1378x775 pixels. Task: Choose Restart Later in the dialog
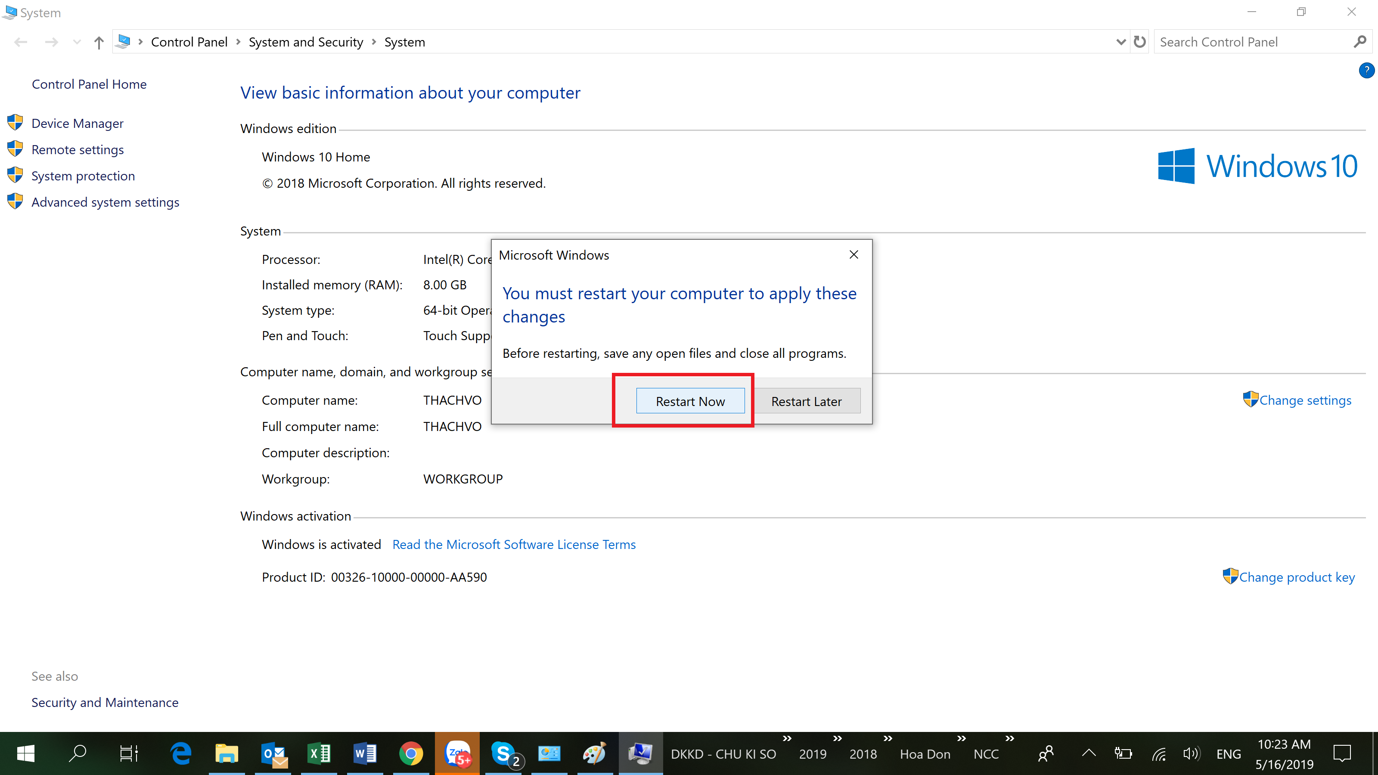coord(806,401)
